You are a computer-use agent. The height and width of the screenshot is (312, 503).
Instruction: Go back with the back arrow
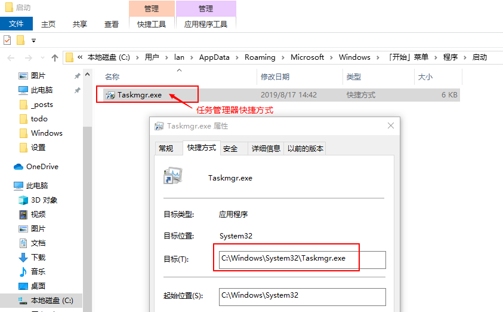click(11, 58)
